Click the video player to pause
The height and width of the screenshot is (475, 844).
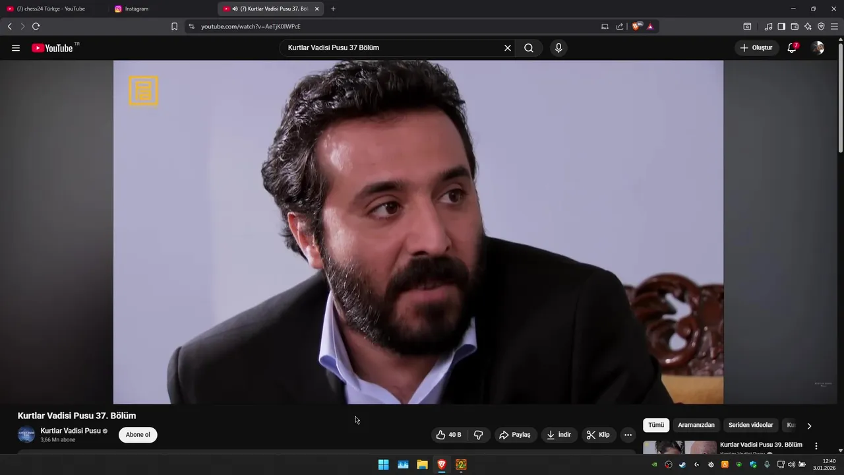[418, 232]
